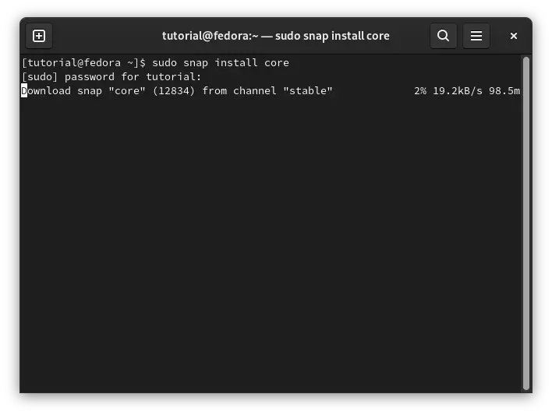
Task: Click the word 'channel' in download output
Action: (255, 91)
